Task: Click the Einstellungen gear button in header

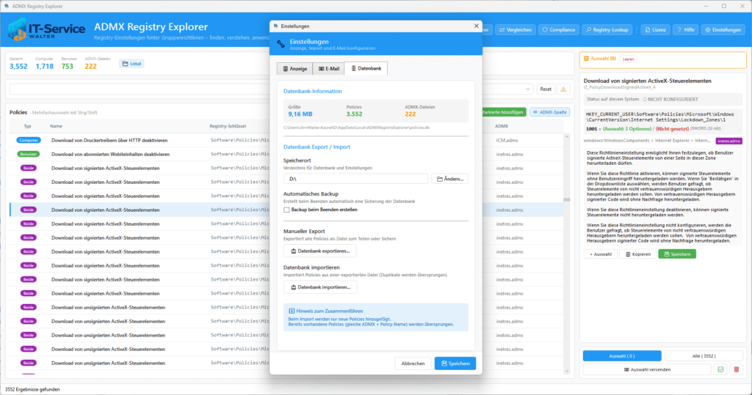Action: [x=723, y=30]
